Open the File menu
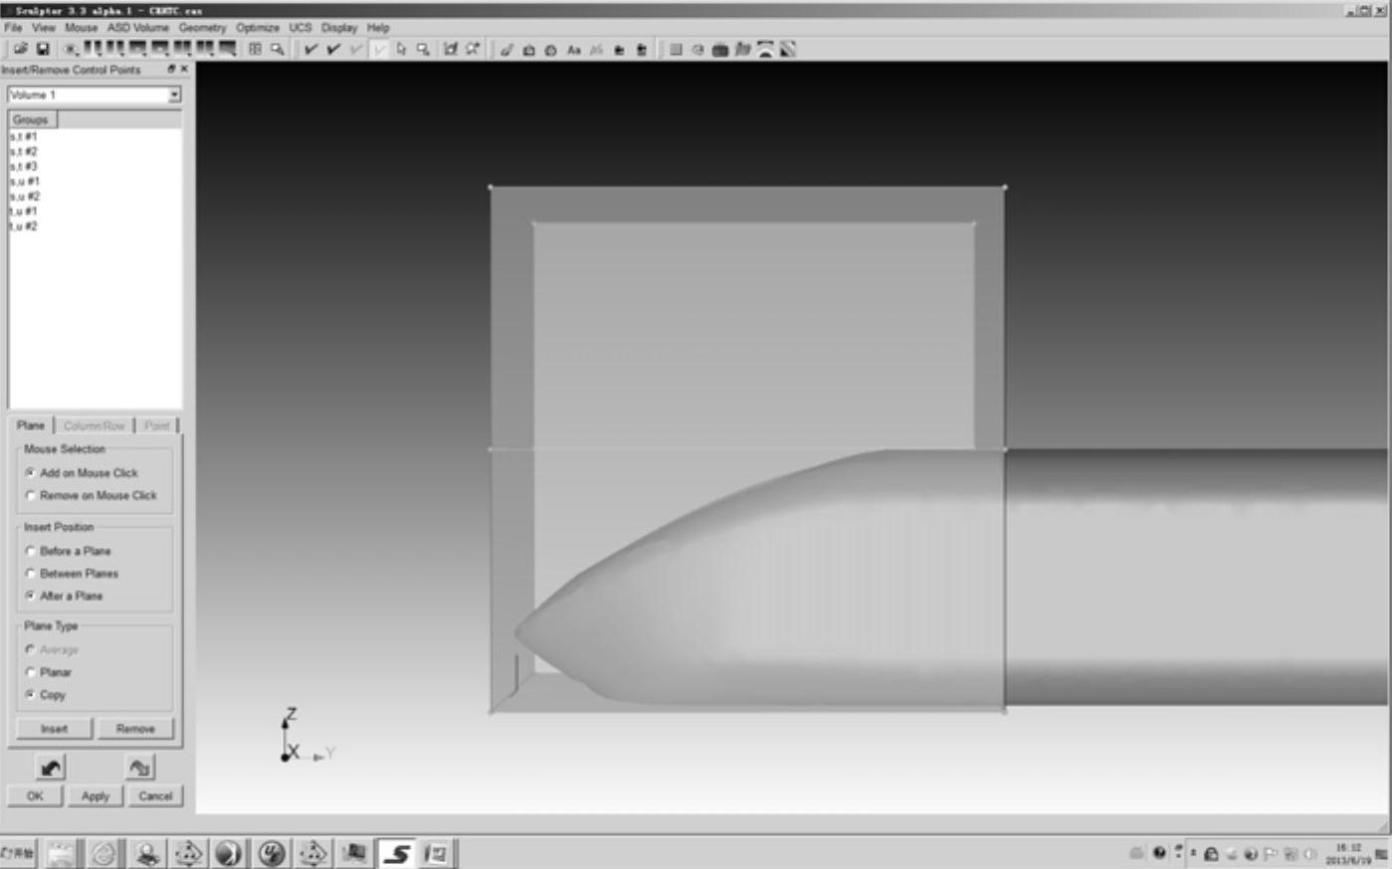 click(x=13, y=28)
